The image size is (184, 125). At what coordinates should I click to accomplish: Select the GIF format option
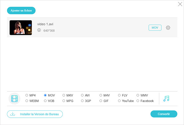point(101,101)
